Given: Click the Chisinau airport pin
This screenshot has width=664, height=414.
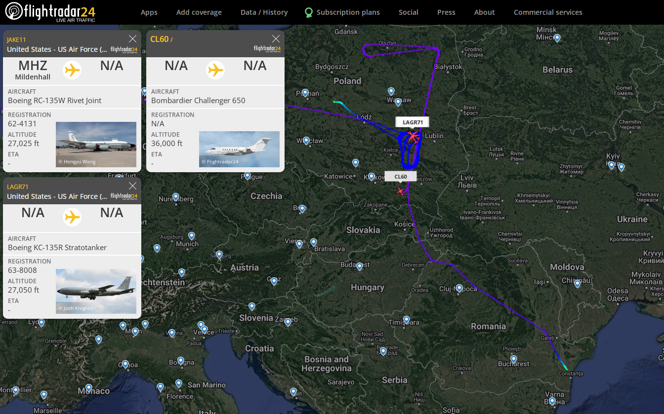Looking at the screenshot, I should click(577, 284).
